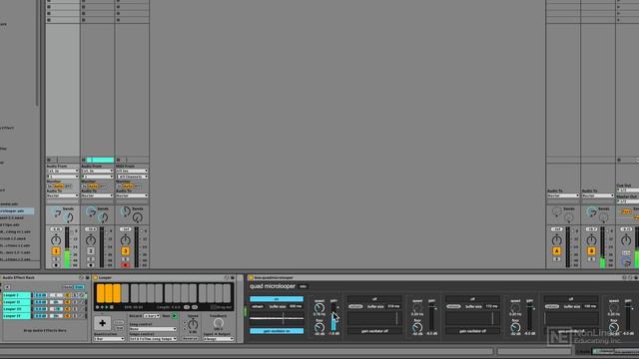Screen dimensions: 639x359
Task: Arm track 3 red record button
Action: click(125, 265)
